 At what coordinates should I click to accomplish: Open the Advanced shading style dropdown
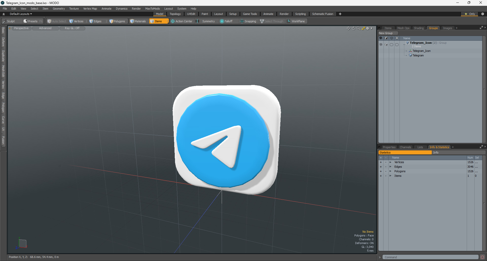coord(45,28)
